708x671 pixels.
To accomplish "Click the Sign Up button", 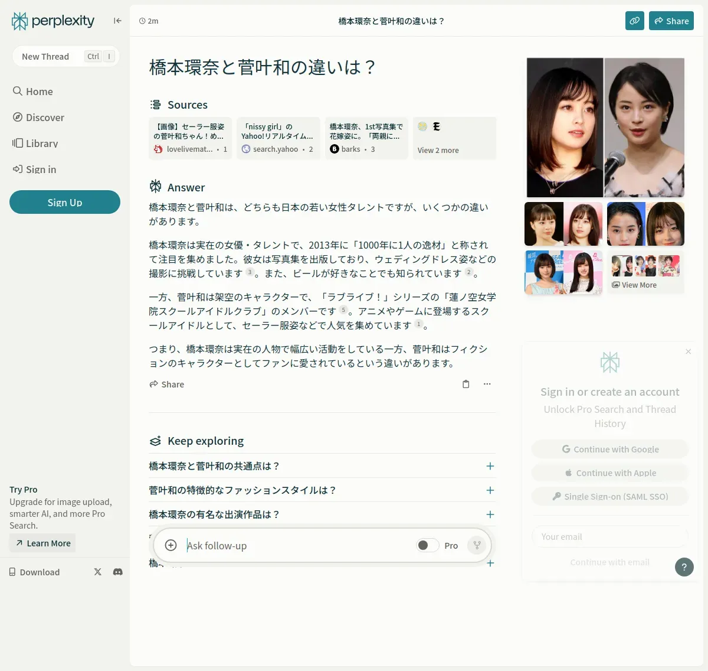I will (65, 202).
